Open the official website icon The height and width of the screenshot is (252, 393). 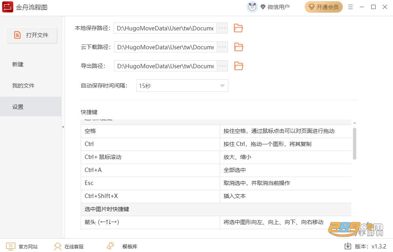(10, 246)
